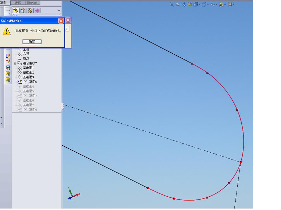
Task: Select 右视 plane in feature tree
Action: (x=26, y=54)
